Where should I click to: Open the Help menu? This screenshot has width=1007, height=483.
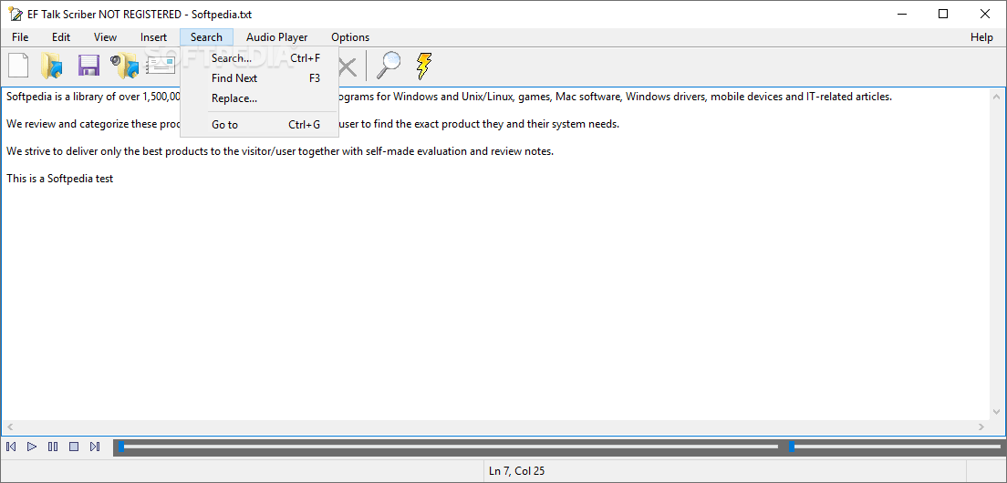[x=981, y=37]
